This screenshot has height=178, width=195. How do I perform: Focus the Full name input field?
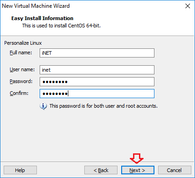click(97, 53)
